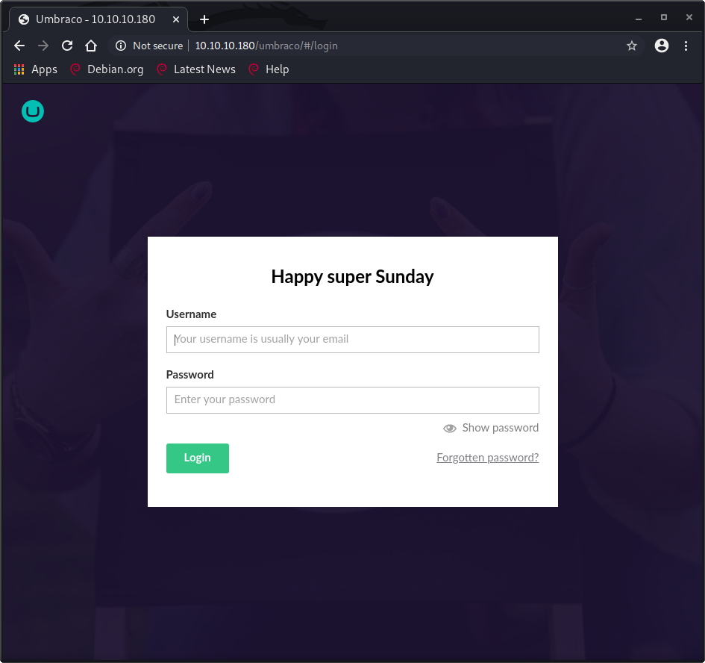This screenshot has width=705, height=663.
Task: Follow the Forgotten password? link
Action: pyautogui.click(x=487, y=458)
